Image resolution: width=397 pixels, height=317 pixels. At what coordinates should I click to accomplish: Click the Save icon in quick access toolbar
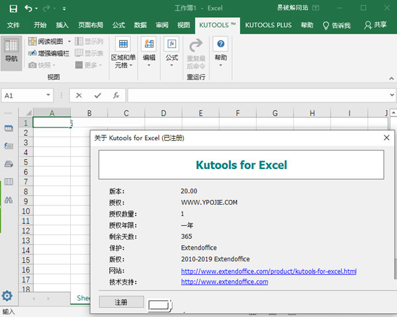(x=13, y=9)
